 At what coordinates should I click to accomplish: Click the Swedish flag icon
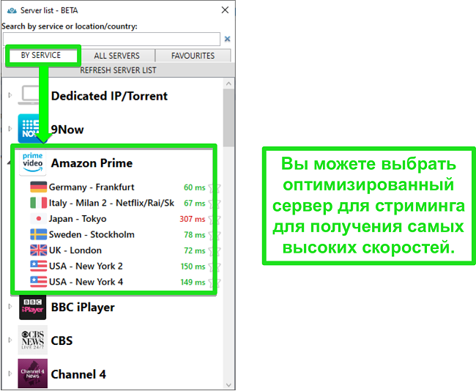tap(39, 234)
